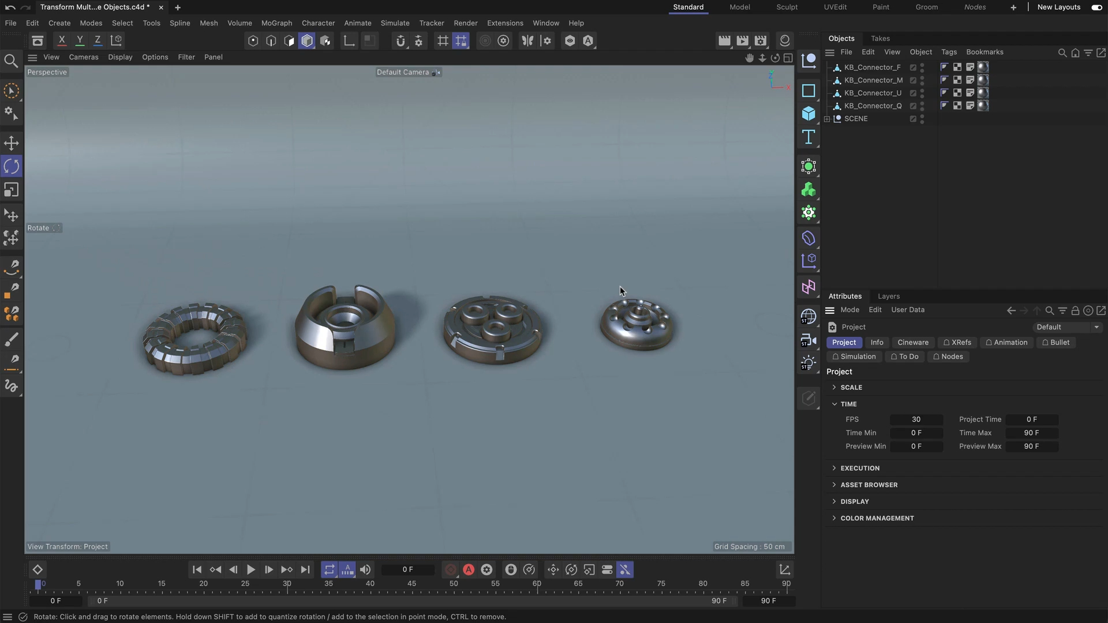This screenshot has width=1108, height=623.
Task: Click the XRefs button in Project attributes
Action: [x=957, y=342]
